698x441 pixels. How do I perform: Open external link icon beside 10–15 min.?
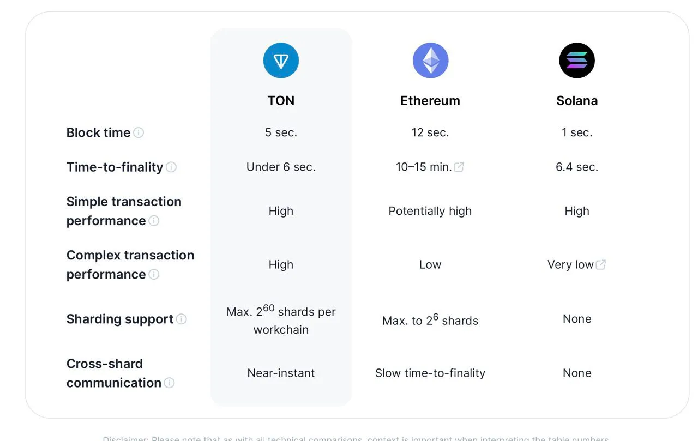pyautogui.click(x=459, y=167)
